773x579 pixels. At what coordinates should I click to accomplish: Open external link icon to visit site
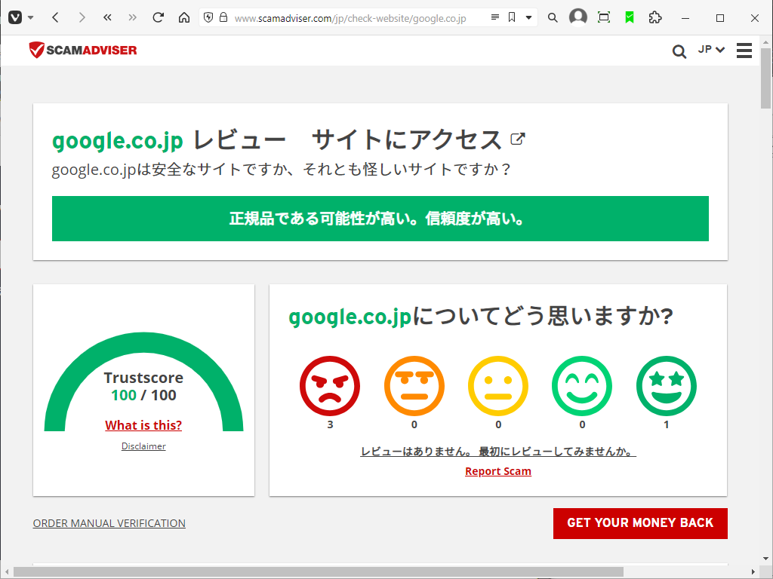pos(518,139)
